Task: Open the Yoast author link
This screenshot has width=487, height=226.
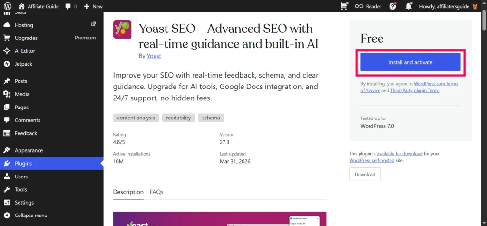Action: coord(154,56)
